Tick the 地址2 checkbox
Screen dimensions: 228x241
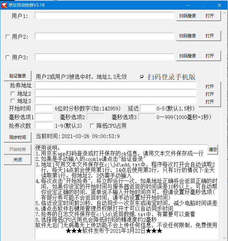(x=13, y=94)
